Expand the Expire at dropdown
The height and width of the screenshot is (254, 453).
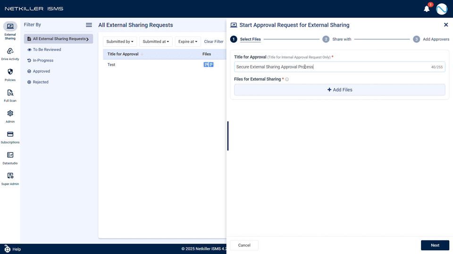[x=188, y=42]
